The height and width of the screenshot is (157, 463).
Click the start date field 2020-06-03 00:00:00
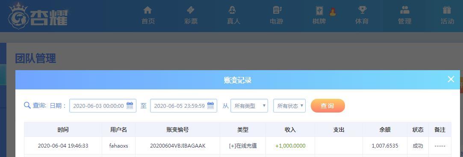point(103,106)
